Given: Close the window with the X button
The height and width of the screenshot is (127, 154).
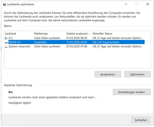Looking at the screenshot, I should click(148, 4).
